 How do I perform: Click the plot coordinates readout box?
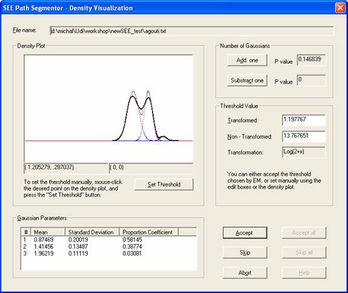pyautogui.click(x=66, y=168)
